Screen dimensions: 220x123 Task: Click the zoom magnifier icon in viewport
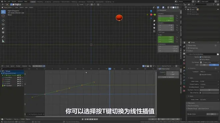click(x=154, y=21)
